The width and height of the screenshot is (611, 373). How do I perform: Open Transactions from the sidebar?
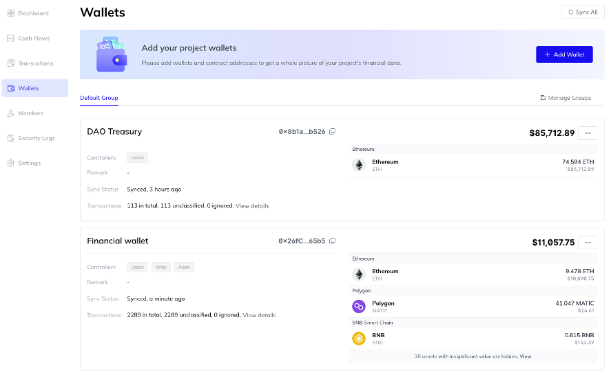[x=35, y=63]
